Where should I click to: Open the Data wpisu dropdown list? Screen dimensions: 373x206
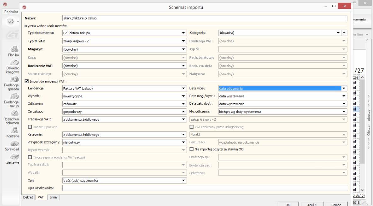(344, 89)
